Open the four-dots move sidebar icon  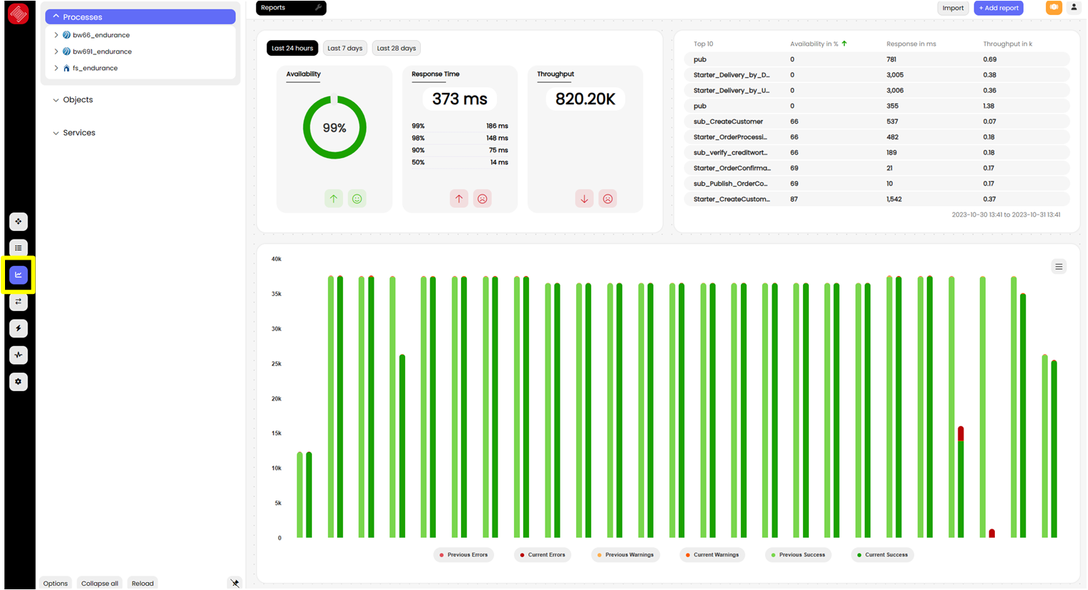[19, 222]
